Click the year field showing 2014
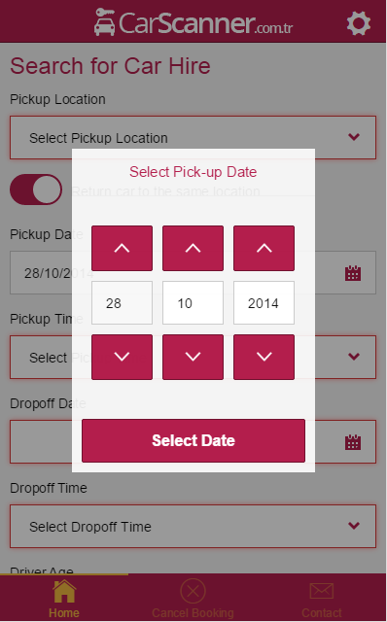Screen dimensions: 387x622 (264, 303)
